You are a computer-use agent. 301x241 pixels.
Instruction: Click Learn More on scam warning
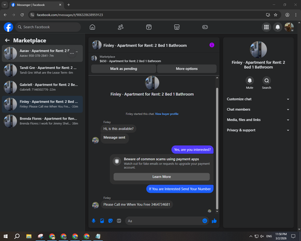click(x=161, y=177)
